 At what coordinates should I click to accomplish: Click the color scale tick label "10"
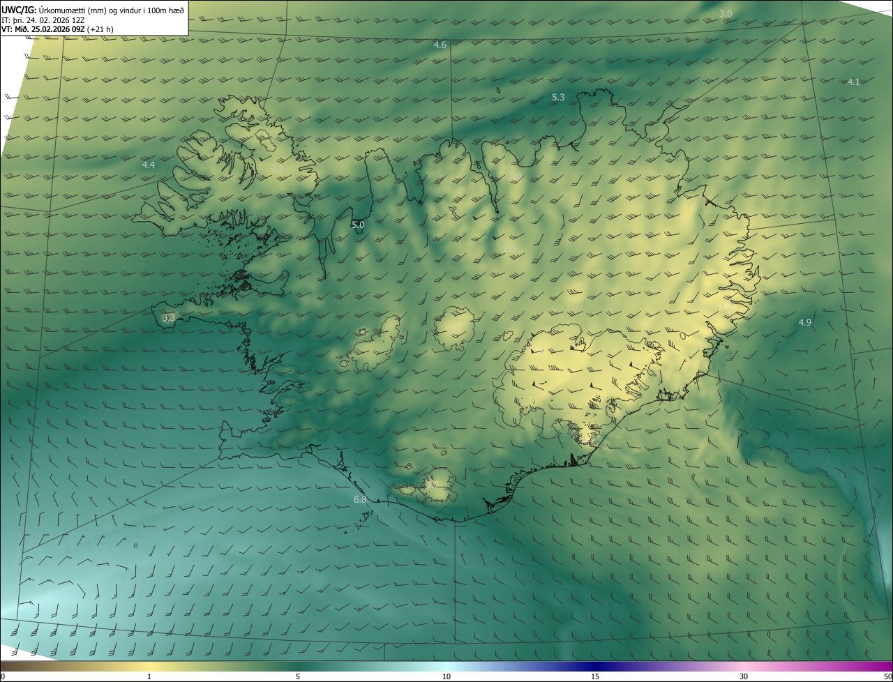pos(446,676)
